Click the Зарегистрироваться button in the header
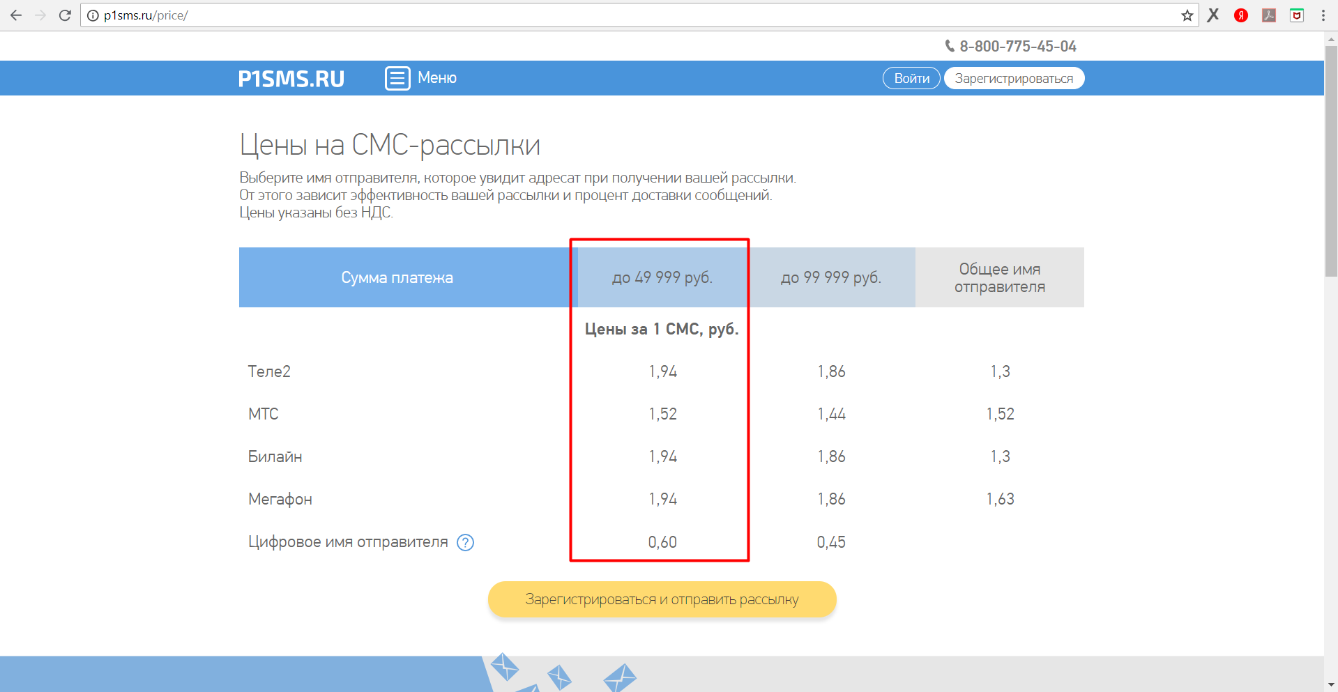 click(1014, 78)
